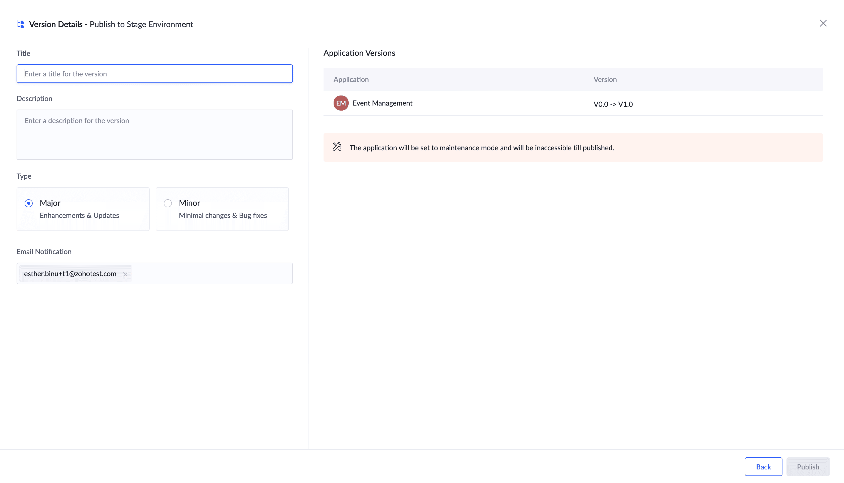Image resolution: width=844 pixels, height=483 pixels.
Task: Remove the esther.binu email chip
Action: [x=125, y=274]
